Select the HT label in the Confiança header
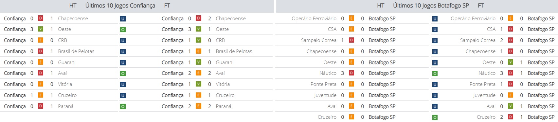The width and height of the screenshot is (558, 122). 73,6
